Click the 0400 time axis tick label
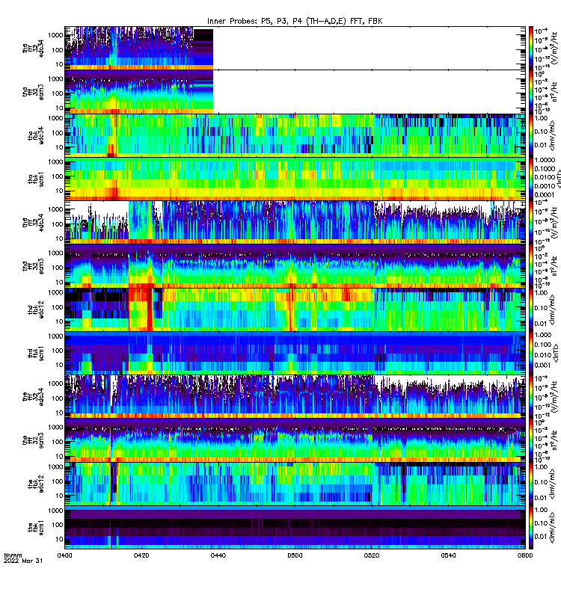The height and width of the screenshot is (598, 561). (x=64, y=555)
